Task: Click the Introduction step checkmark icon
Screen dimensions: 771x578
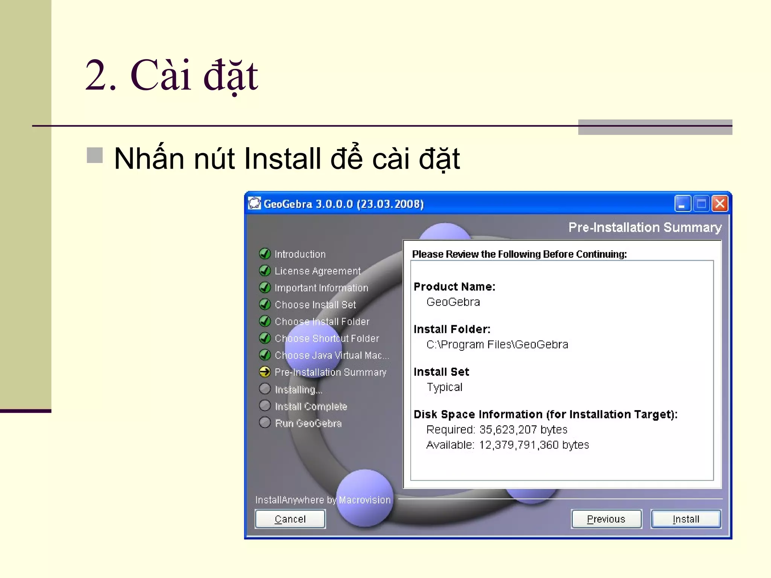Action: (265, 254)
